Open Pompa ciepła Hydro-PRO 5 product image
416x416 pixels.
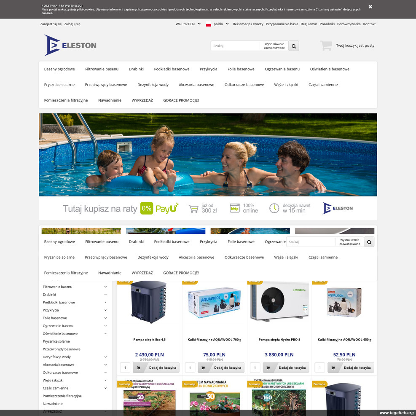[279, 301]
